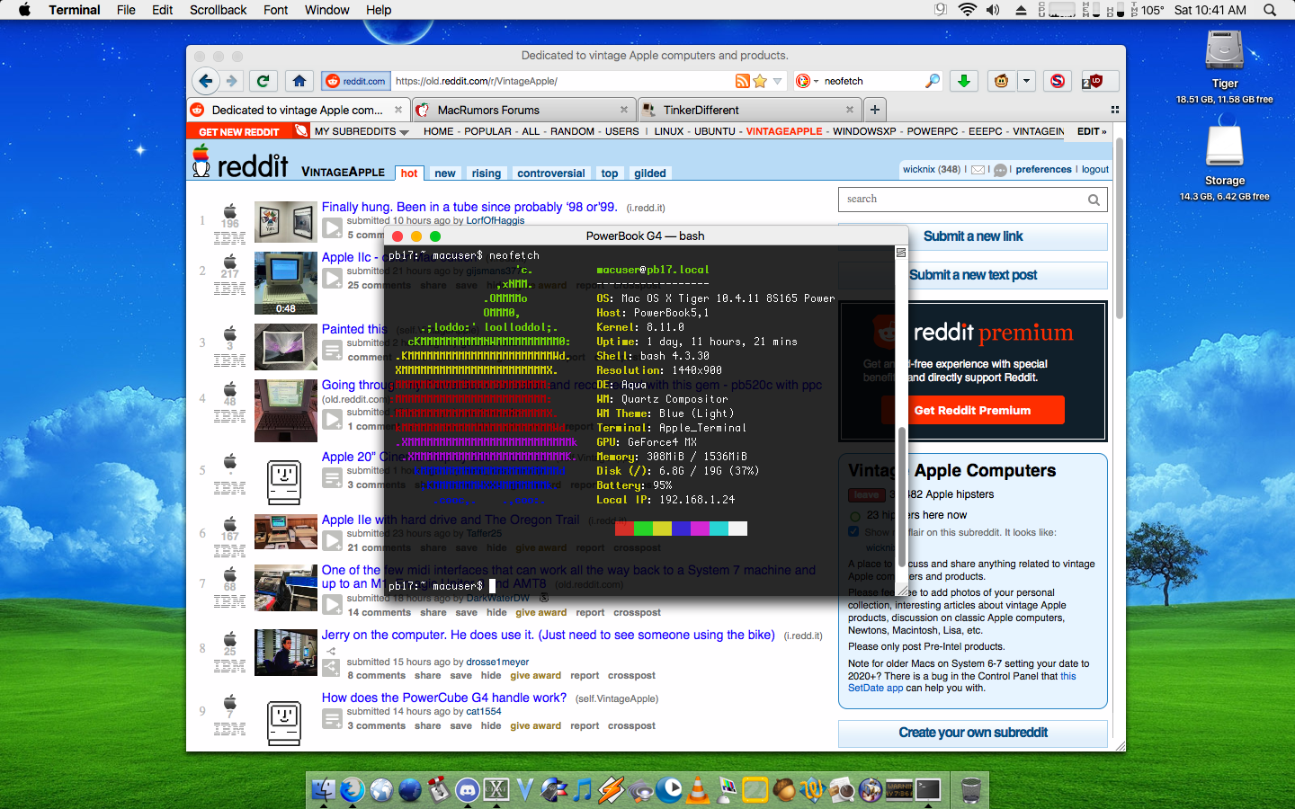Click the tab groups grid icon beside tabs

click(x=1114, y=110)
